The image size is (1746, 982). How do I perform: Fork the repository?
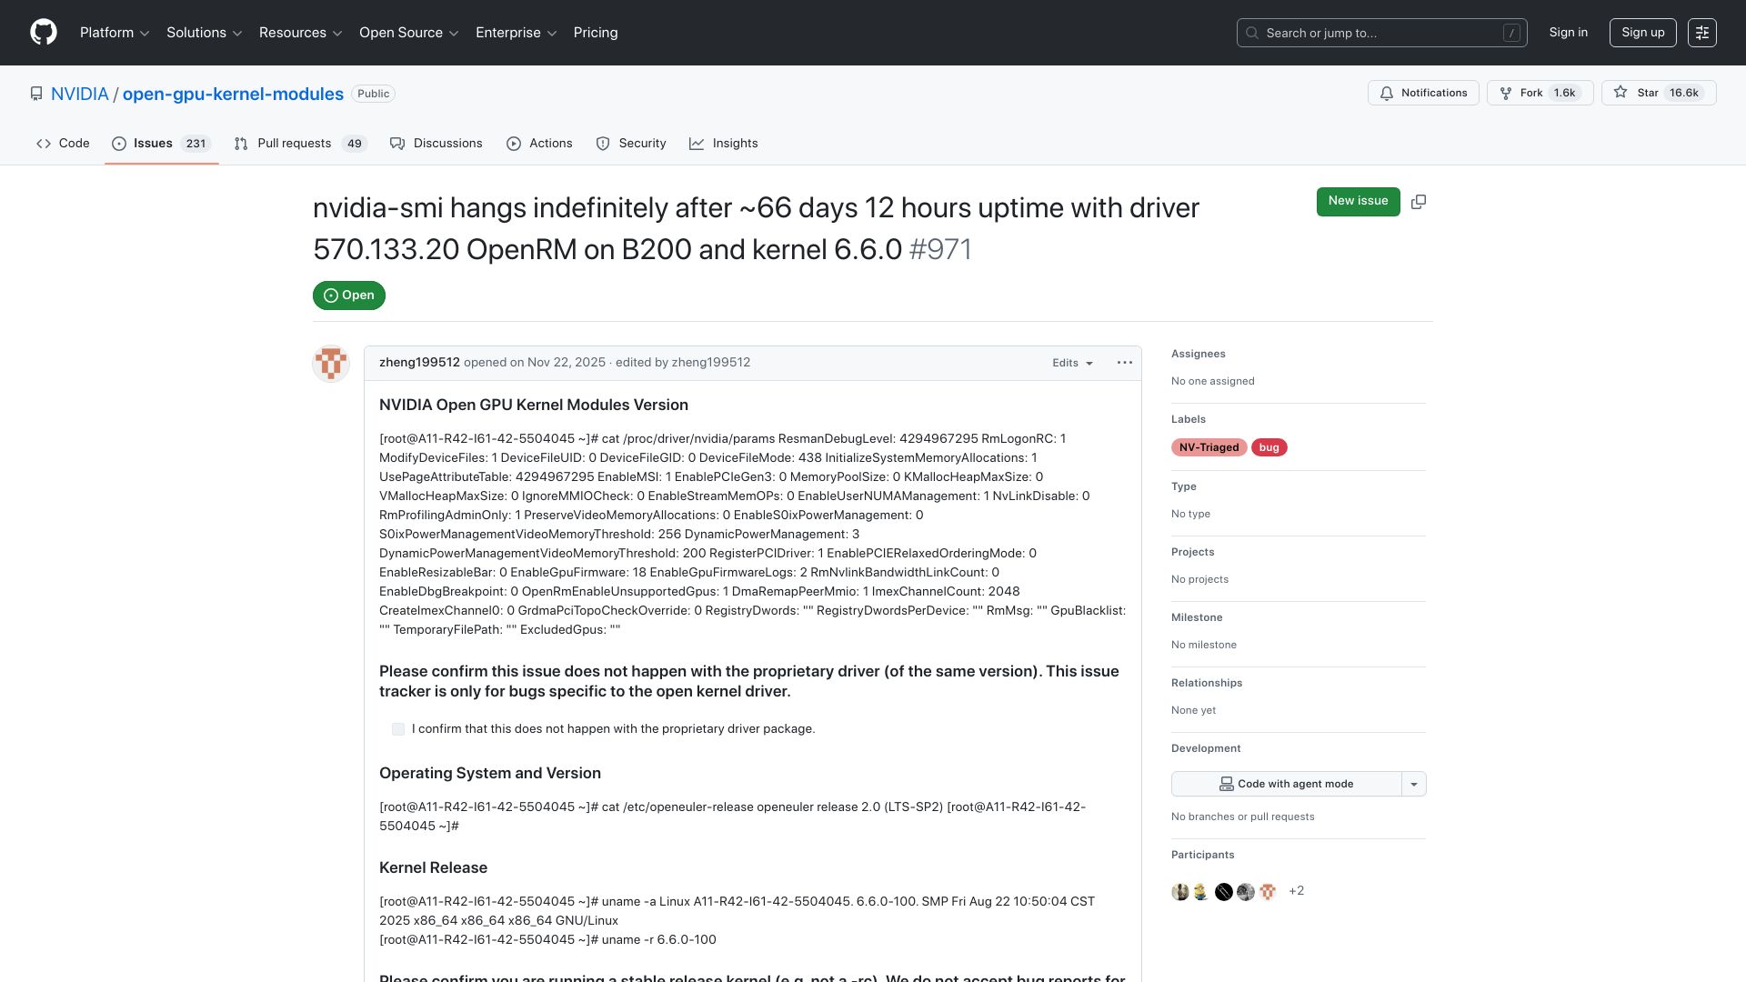click(x=1540, y=93)
